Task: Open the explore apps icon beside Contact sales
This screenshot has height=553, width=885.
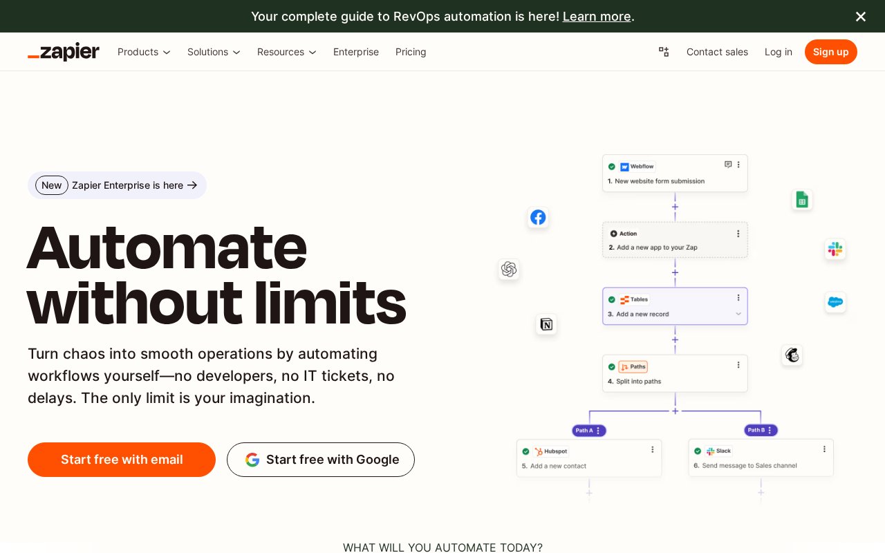Action: point(664,52)
